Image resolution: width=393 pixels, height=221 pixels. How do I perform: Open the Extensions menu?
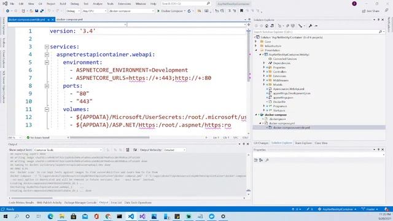pyautogui.click(x=124, y=4)
